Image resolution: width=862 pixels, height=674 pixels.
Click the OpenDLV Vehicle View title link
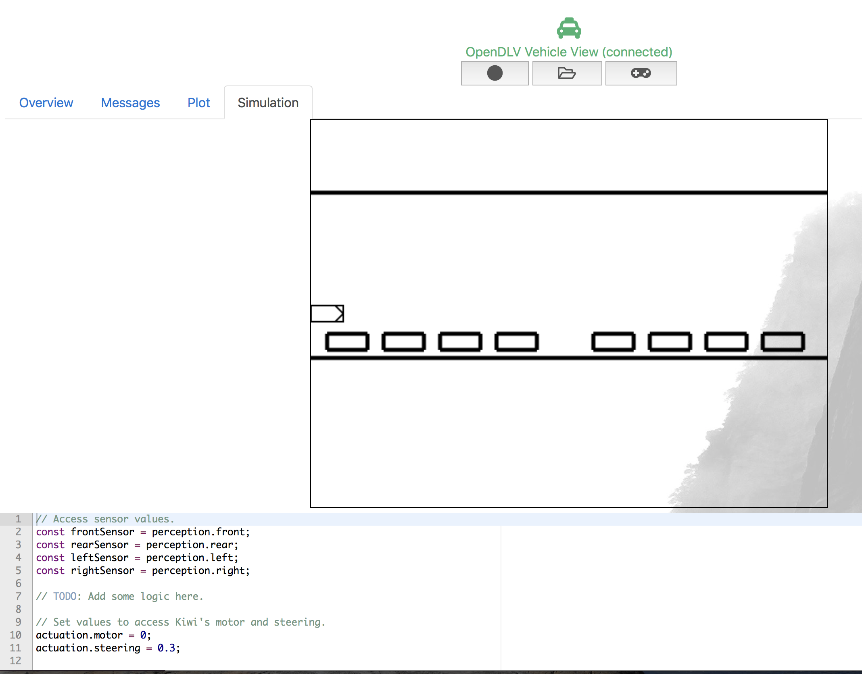569,52
